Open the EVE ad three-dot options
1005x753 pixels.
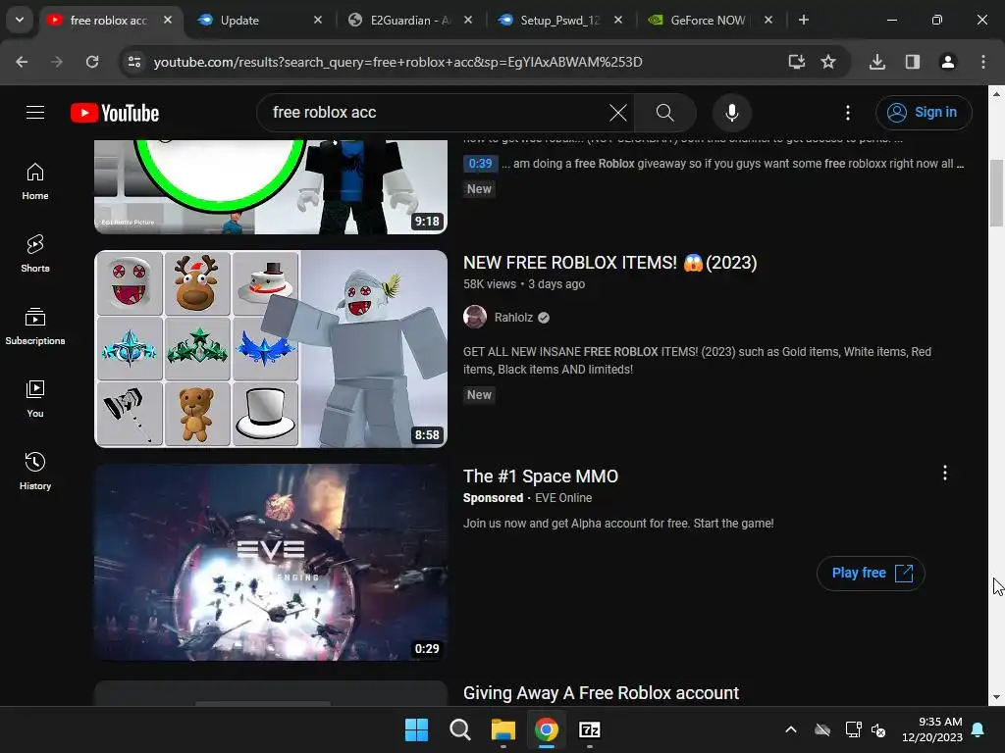(945, 474)
